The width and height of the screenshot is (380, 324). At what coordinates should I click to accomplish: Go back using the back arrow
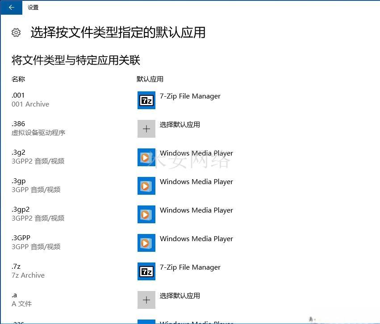pyautogui.click(x=12, y=8)
